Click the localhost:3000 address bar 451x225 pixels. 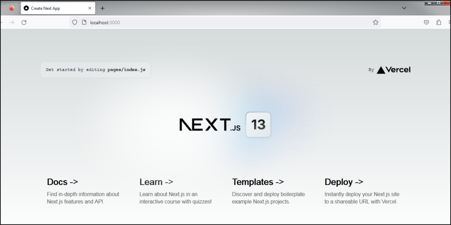pos(220,22)
